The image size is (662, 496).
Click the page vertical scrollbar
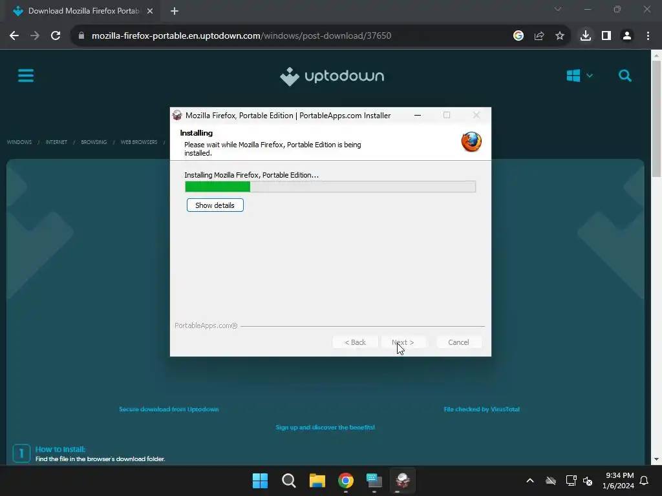click(x=656, y=119)
